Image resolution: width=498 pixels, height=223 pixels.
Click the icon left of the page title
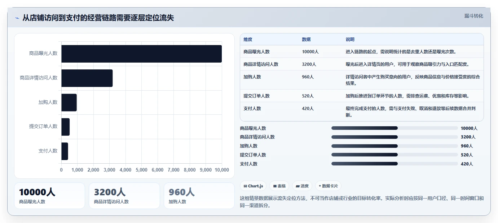(17, 18)
